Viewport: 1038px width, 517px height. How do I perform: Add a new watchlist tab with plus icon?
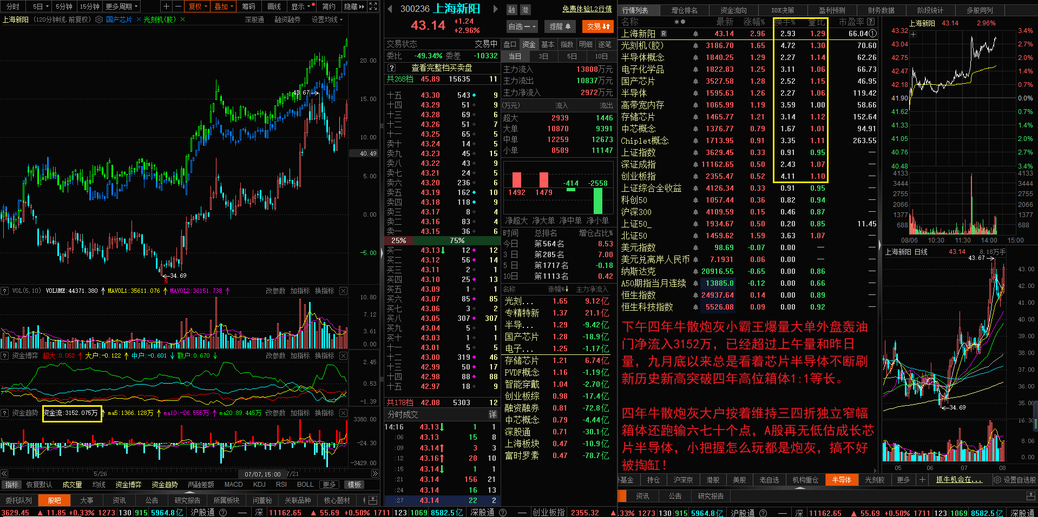tap(922, 480)
